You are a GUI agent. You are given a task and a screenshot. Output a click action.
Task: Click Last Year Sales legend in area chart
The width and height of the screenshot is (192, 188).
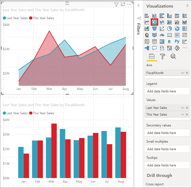[x=15, y=18]
